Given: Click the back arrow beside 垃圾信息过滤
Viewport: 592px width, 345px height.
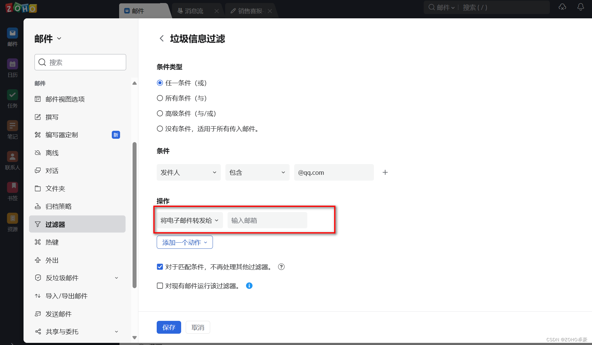Looking at the screenshot, I should tap(162, 39).
